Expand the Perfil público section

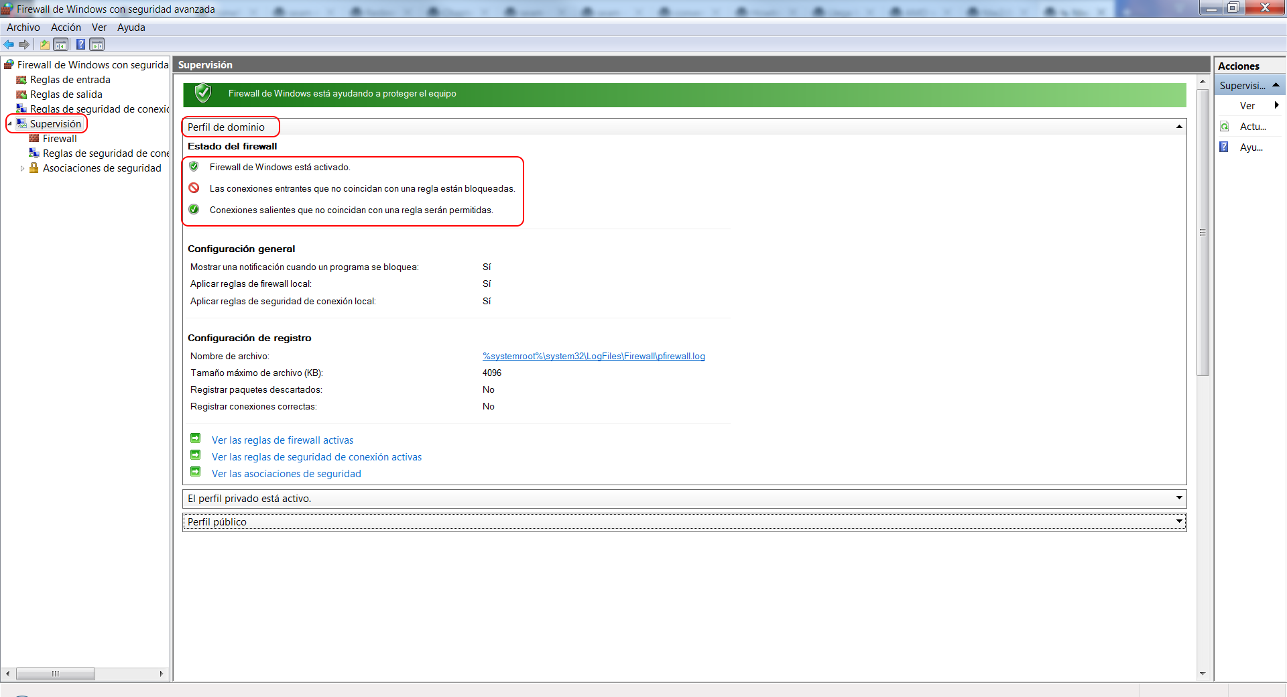1179,521
